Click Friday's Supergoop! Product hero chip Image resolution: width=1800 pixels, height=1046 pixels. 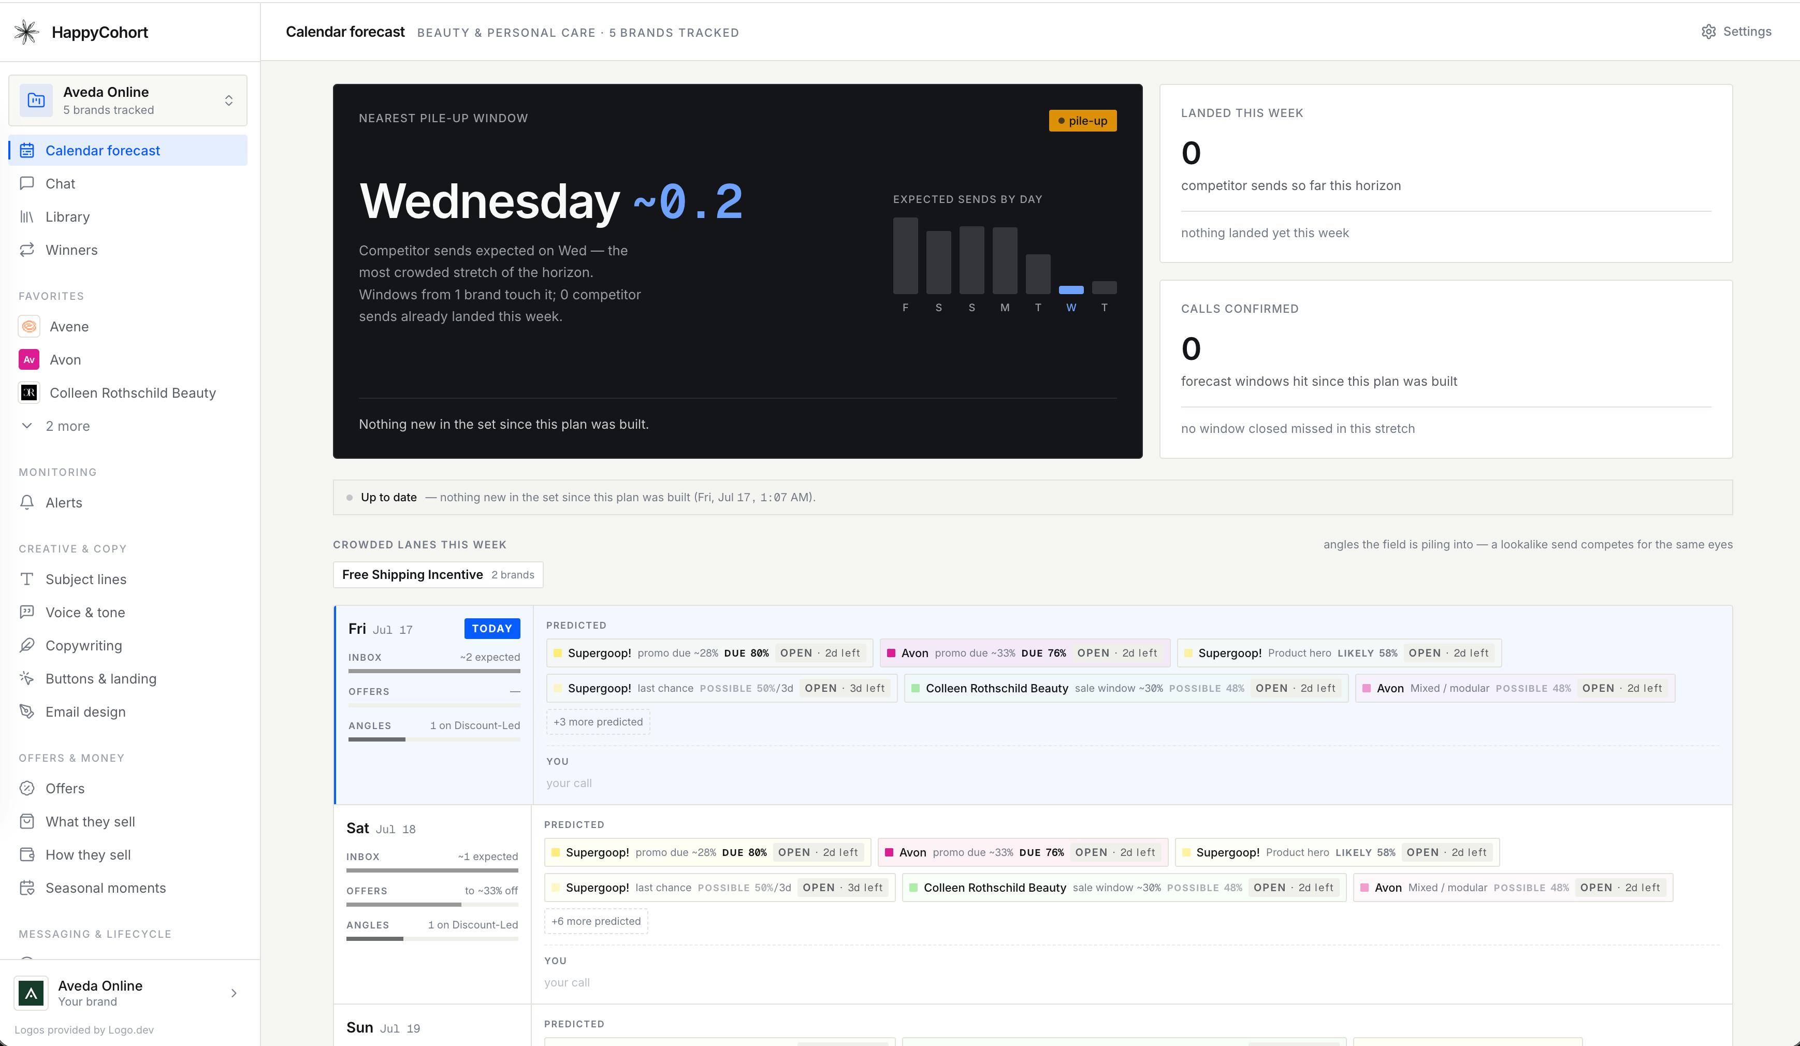pyautogui.click(x=1339, y=653)
